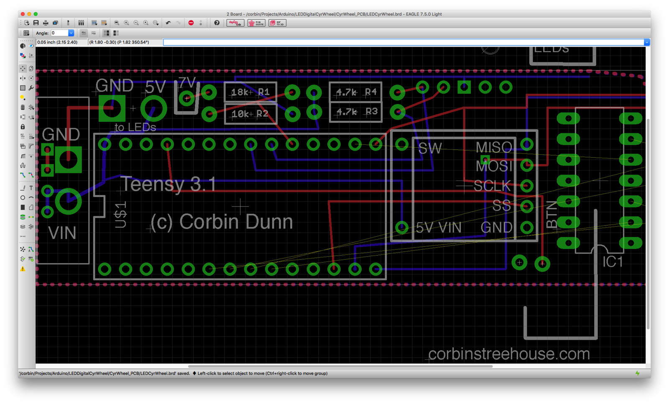Select the Circle tool
Image resolution: width=669 pixels, height=404 pixels.
(x=23, y=197)
